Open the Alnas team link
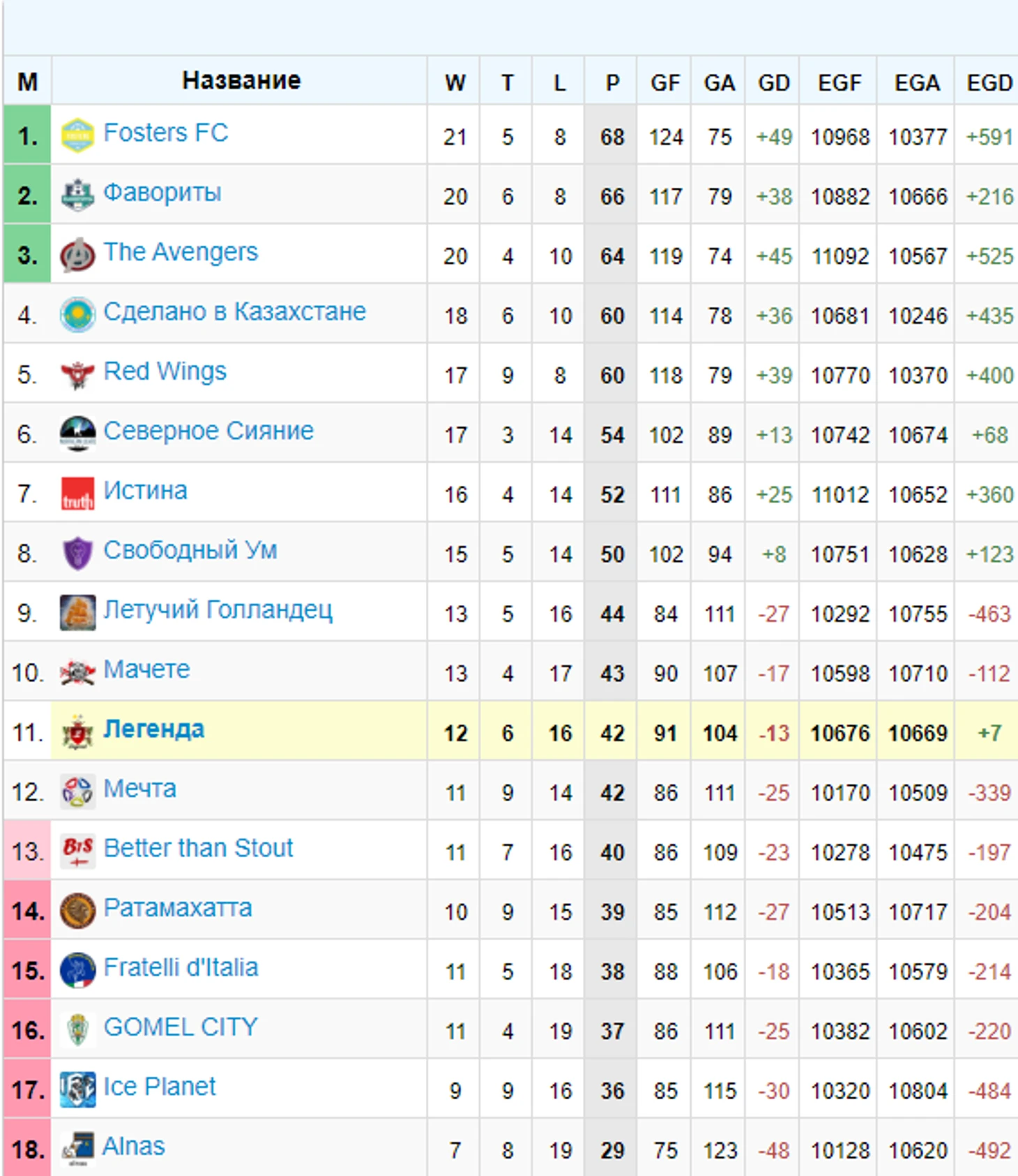1018x1176 pixels. [x=133, y=1146]
